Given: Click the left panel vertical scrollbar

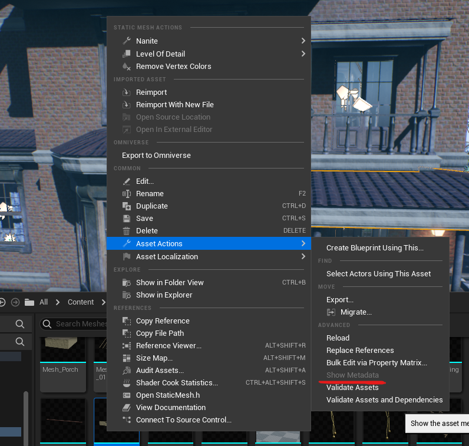Looking at the screenshot, I should [26, 418].
